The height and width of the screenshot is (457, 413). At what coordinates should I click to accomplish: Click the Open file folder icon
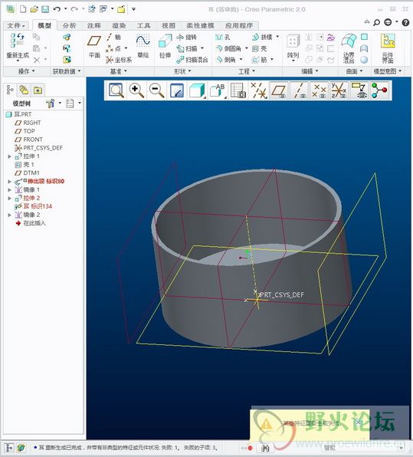34,9
